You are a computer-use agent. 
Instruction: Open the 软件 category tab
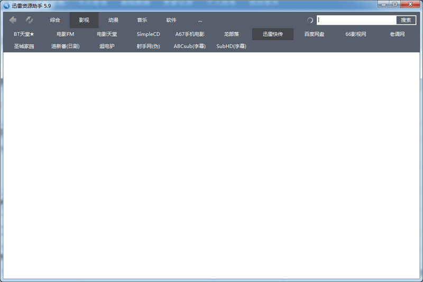(x=171, y=20)
